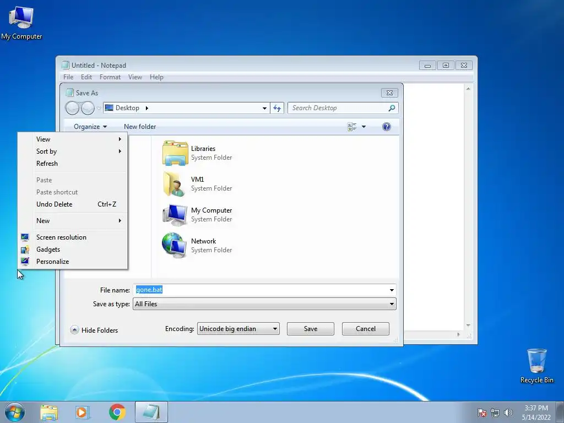Open My Computer desktop icon

(21, 23)
